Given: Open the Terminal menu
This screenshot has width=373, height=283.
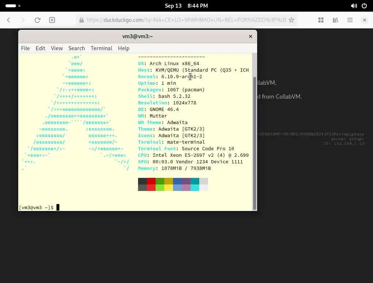Looking at the screenshot, I should (x=101, y=48).
